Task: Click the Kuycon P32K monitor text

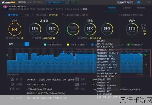Action: (x=47, y=98)
